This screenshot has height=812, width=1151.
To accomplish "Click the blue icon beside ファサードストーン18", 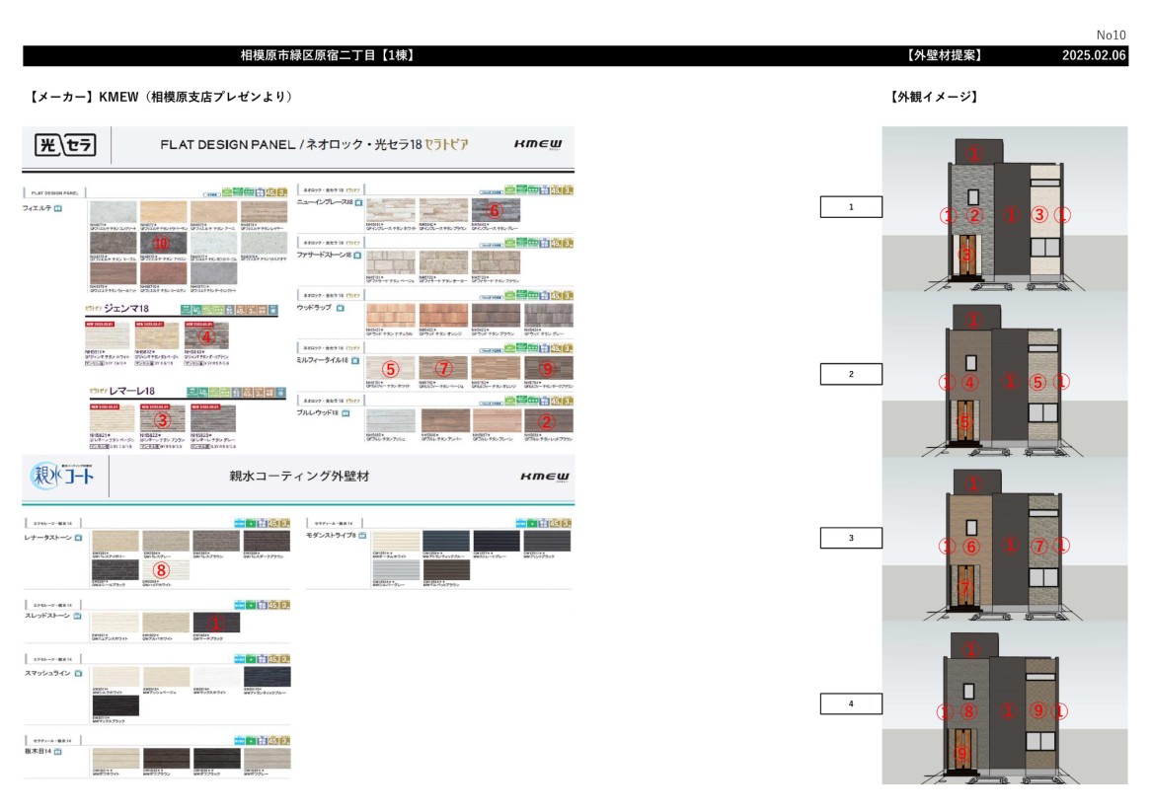I will click(357, 256).
